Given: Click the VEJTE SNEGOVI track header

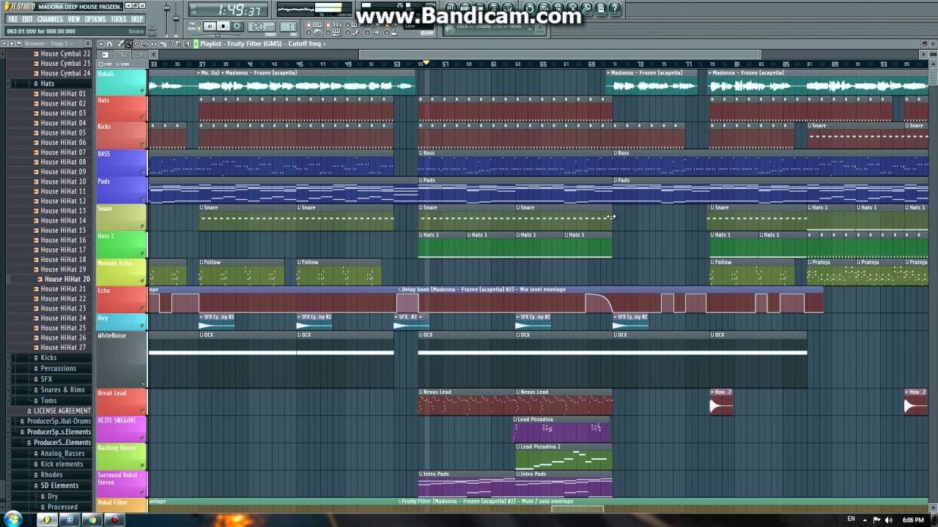Looking at the screenshot, I should tap(121, 429).
